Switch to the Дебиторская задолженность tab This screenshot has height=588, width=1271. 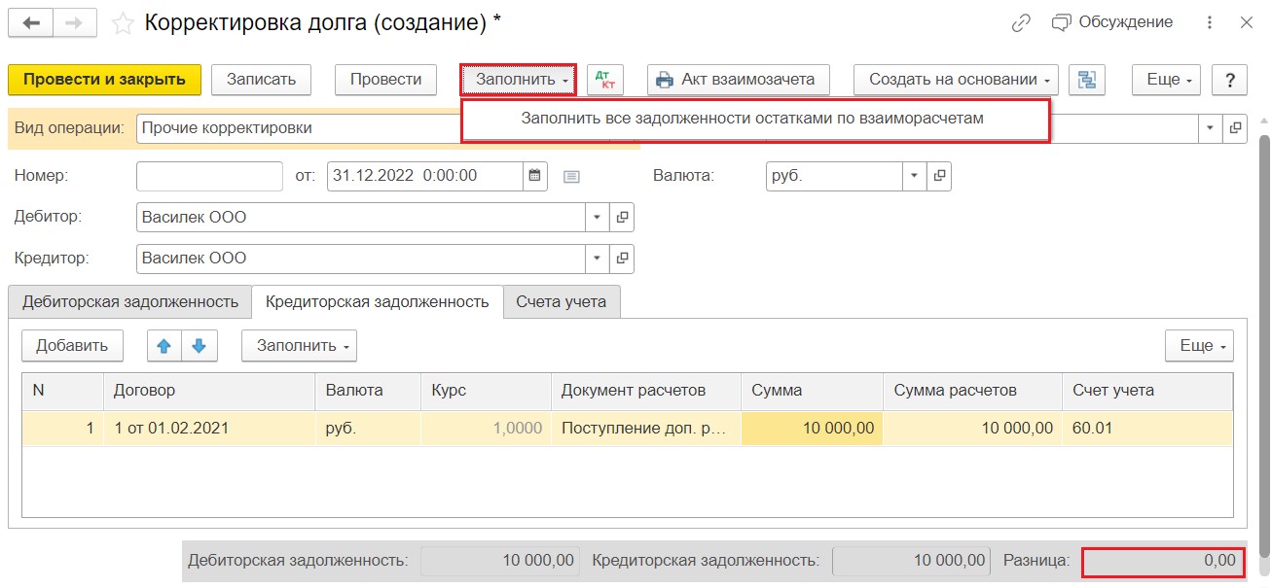(130, 301)
